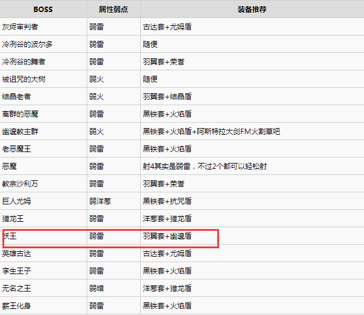Click the 属性弱点 column header

(x=113, y=9)
